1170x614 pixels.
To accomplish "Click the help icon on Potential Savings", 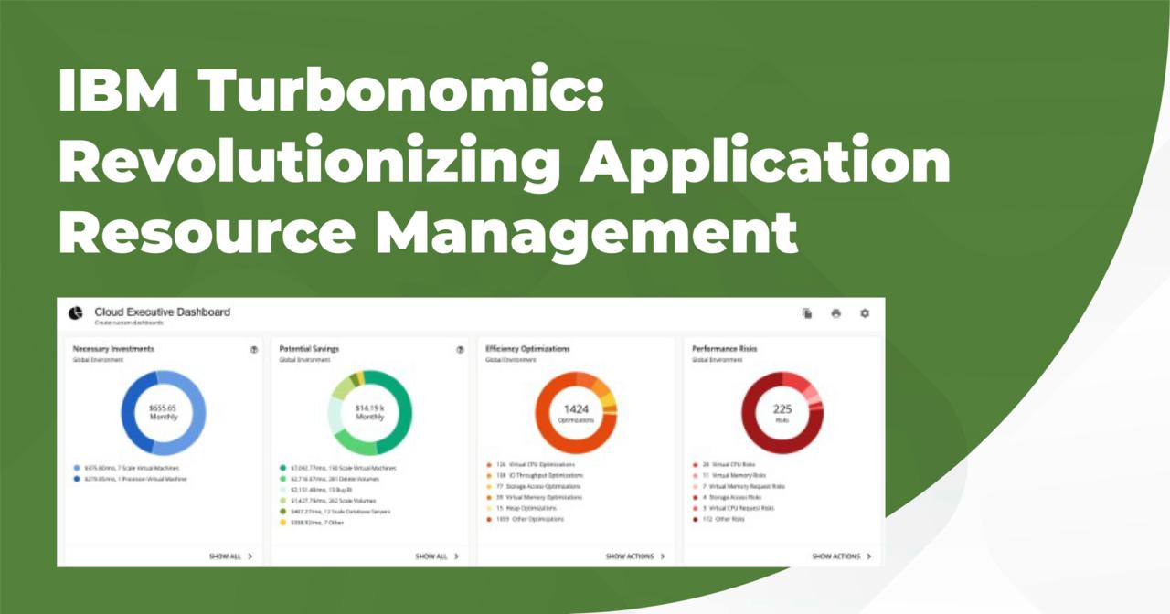I will coord(460,349).
